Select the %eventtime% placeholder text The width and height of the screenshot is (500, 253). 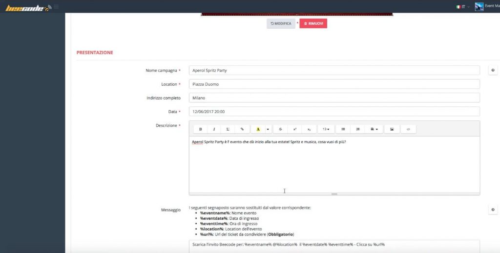pyautogui.click(x=214, y=224)
